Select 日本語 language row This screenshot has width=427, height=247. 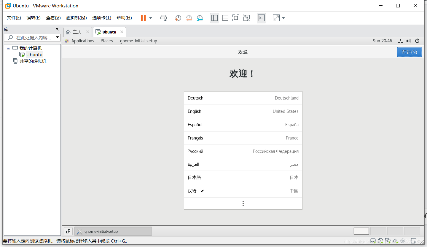point(243,177)
